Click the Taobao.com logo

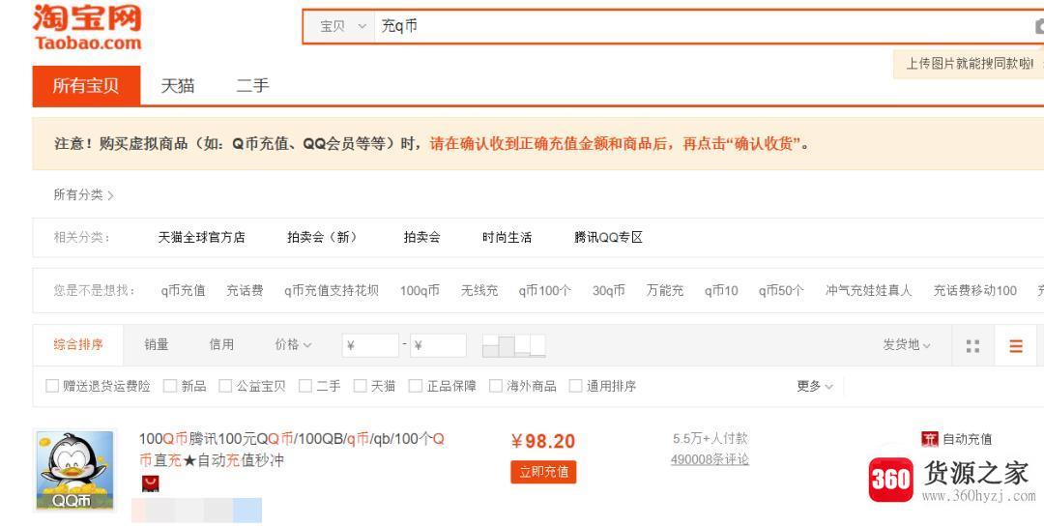(x=87, y=27)
